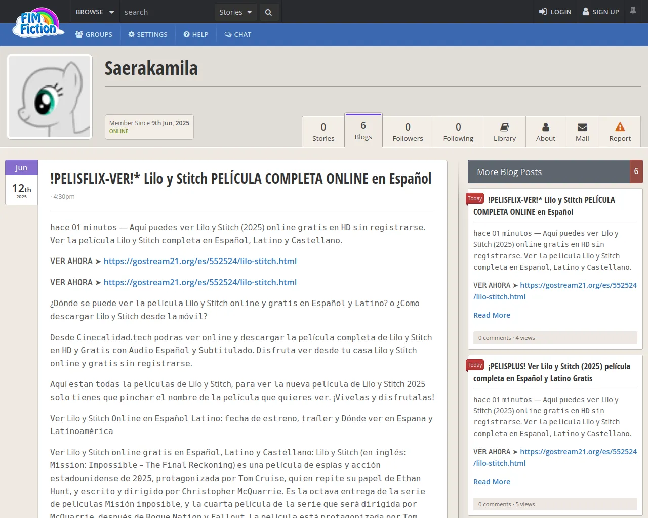Toggle the pin icon in top bar
648x518 pixels.
tap(633, 11)
